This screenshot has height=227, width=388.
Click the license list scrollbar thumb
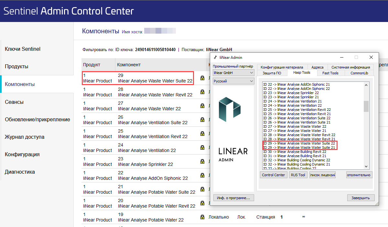(x=366, y=106)
